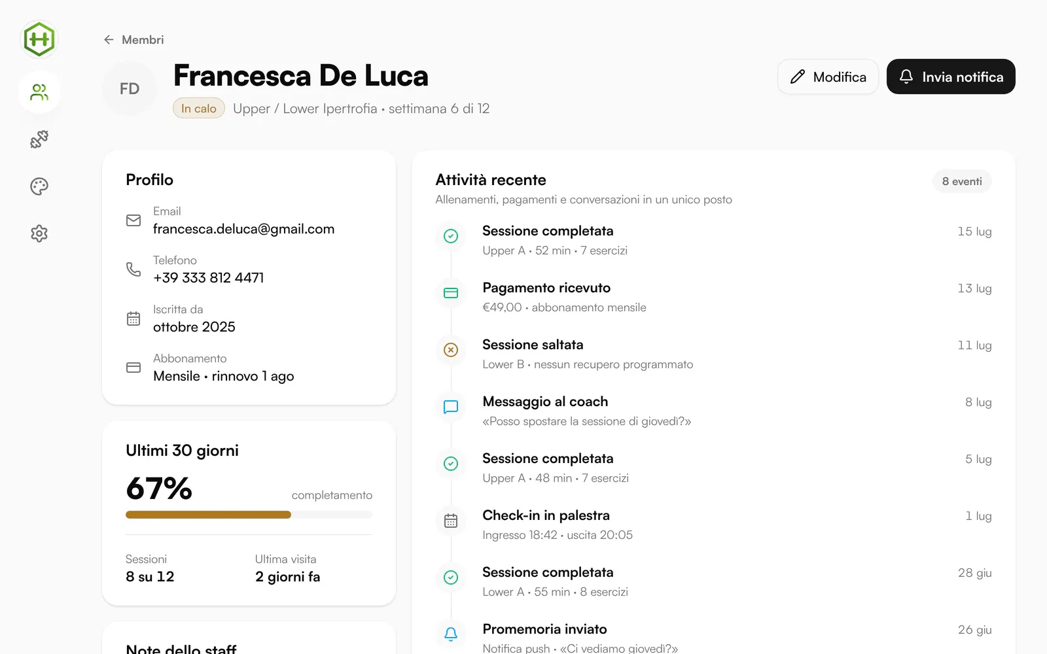Click the In calo status badge
This screenshot has height=654, width=1047.
pyautogui.click(x=199, y=109)
